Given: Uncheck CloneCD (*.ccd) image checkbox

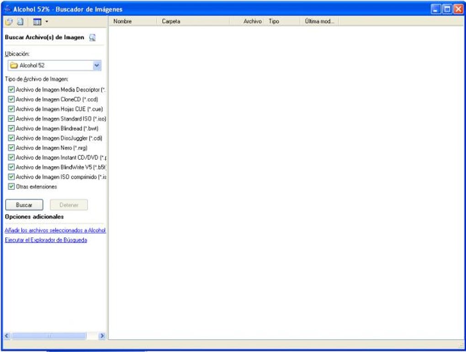Looking at the screenshot, I should point(11,99).
